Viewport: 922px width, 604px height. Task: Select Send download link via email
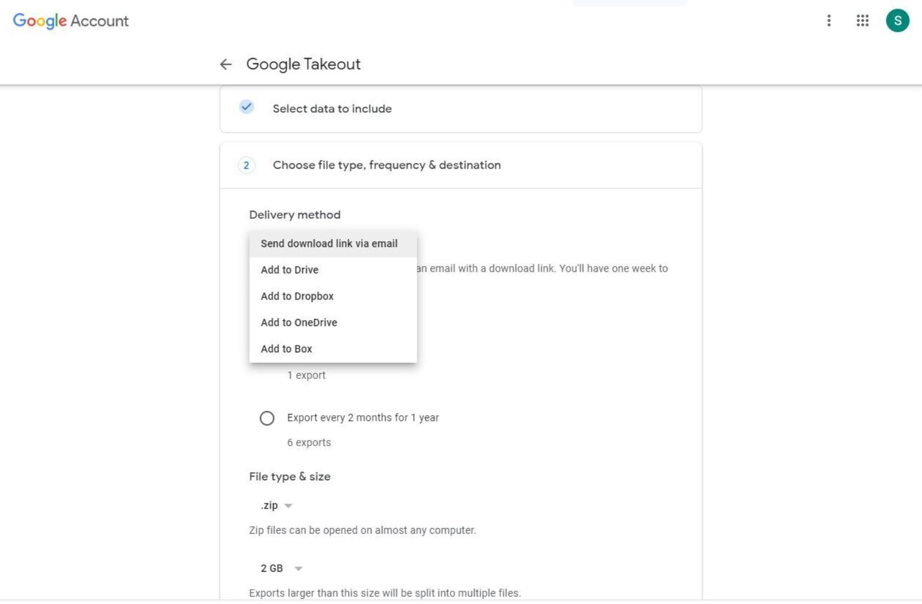coord(328,244)
